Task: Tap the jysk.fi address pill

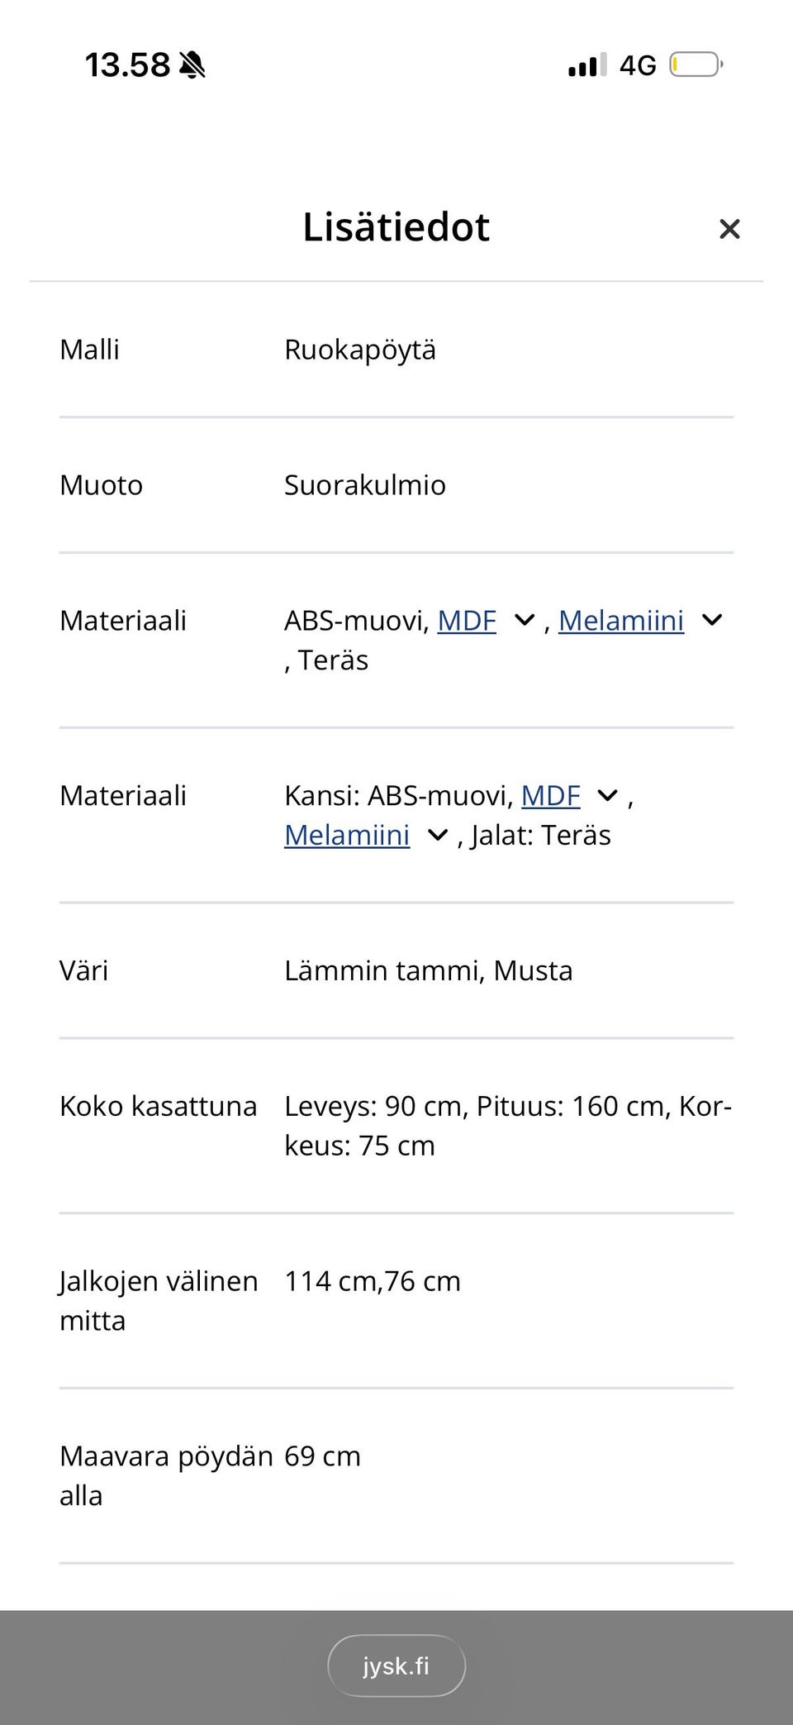Action: point(396,1666)
